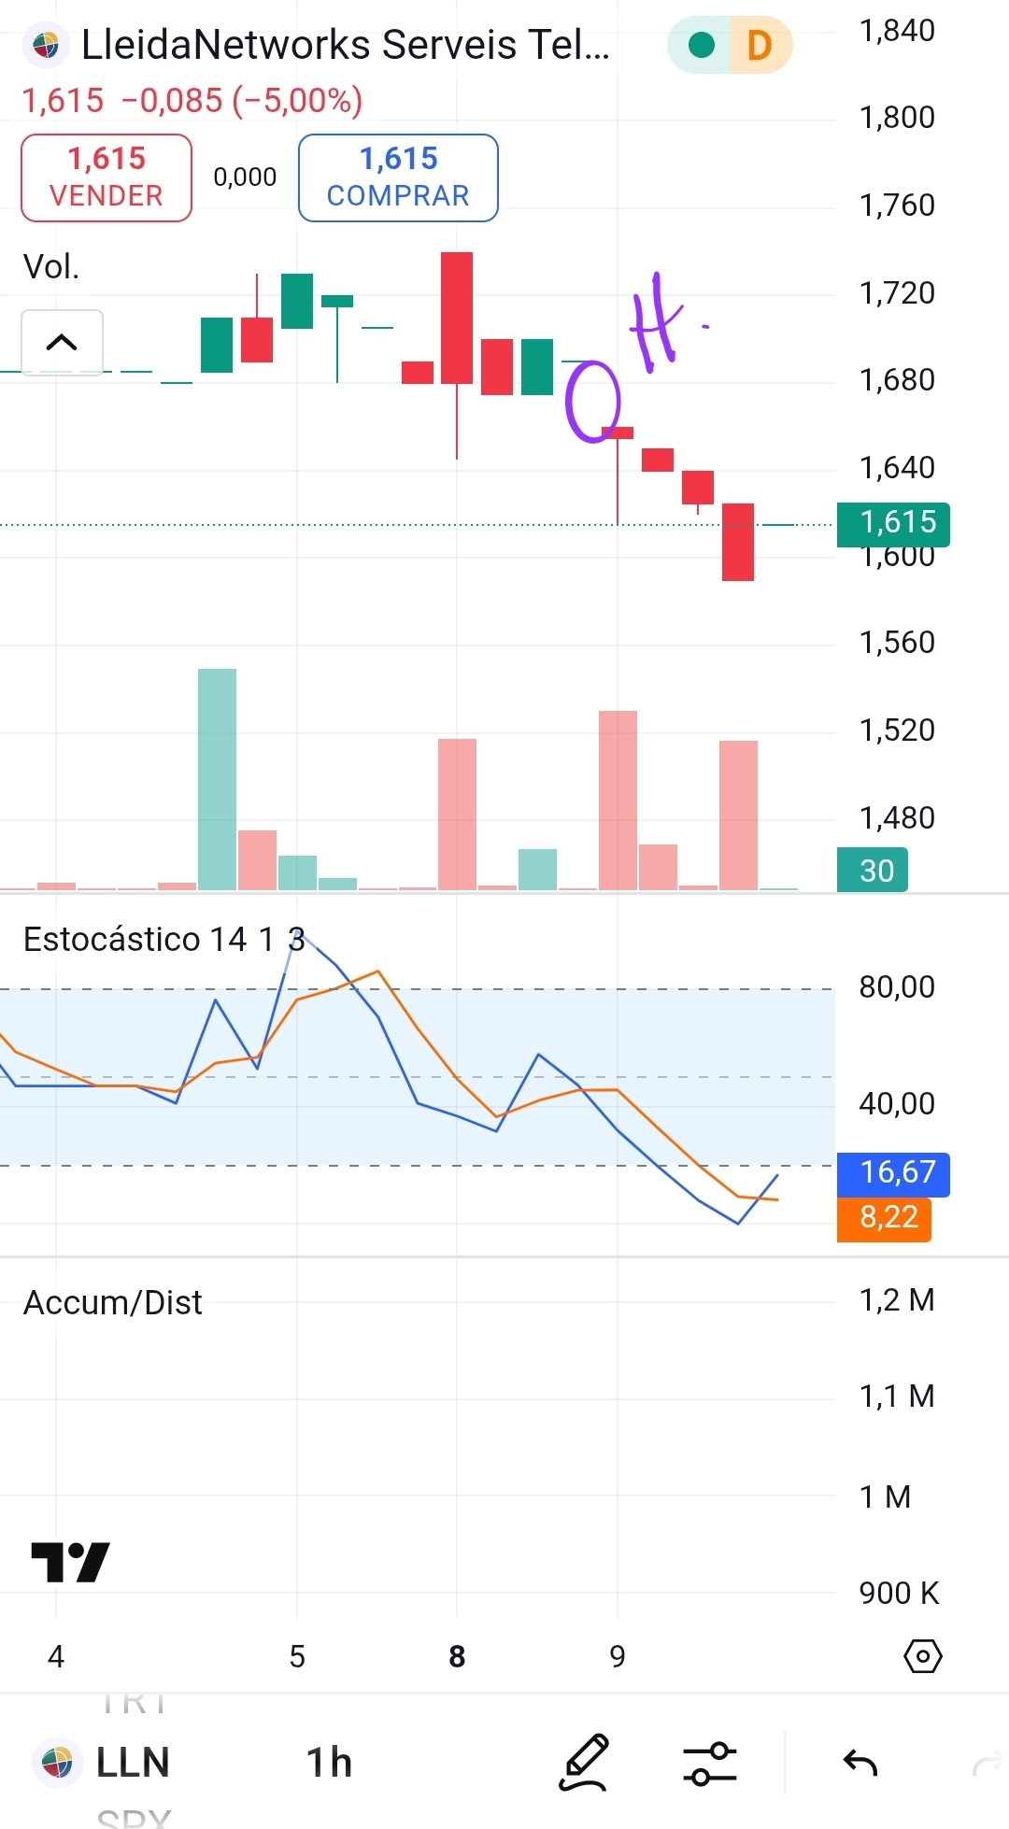This screenshot has width=1009, height=1829.
Task: Redo the chart action
Action: [988, 1764]
